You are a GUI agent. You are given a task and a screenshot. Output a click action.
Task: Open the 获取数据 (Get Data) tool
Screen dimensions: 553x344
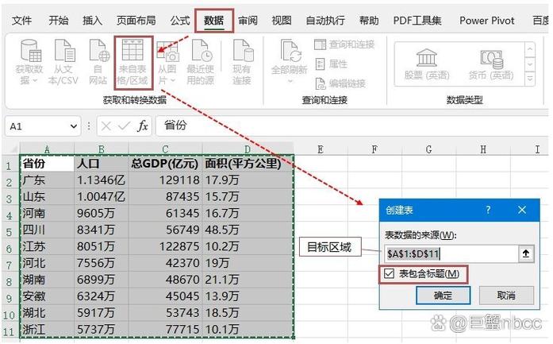tap(29, 62)
